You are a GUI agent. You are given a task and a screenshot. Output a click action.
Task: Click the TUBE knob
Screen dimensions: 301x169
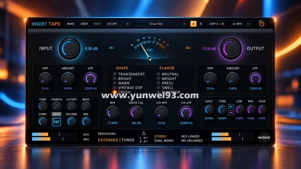click(x=42, y=106)
